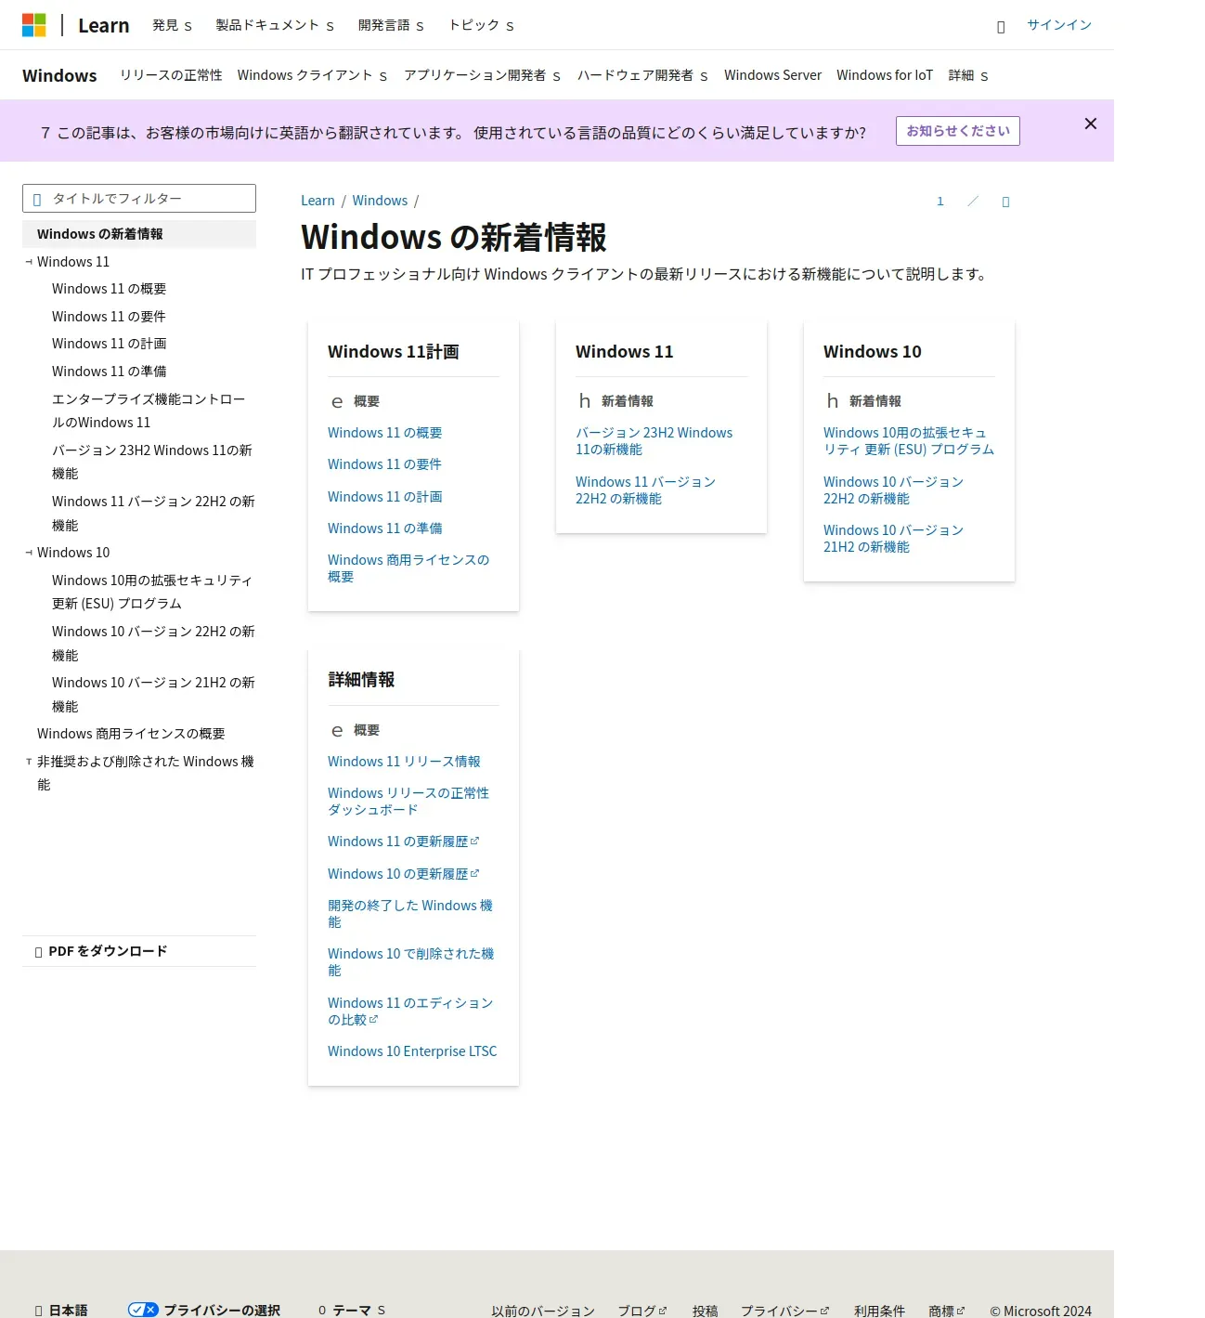Open Windows 商用ライセンスの概要 card link
The height and width of the screenshot is (1318, 1205).
pos(408,568)
